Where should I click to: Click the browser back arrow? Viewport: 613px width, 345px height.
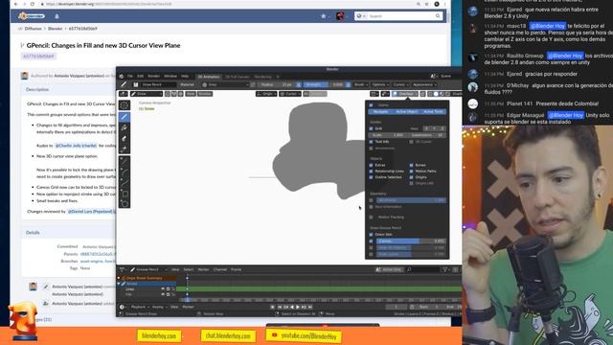(15, 4)
